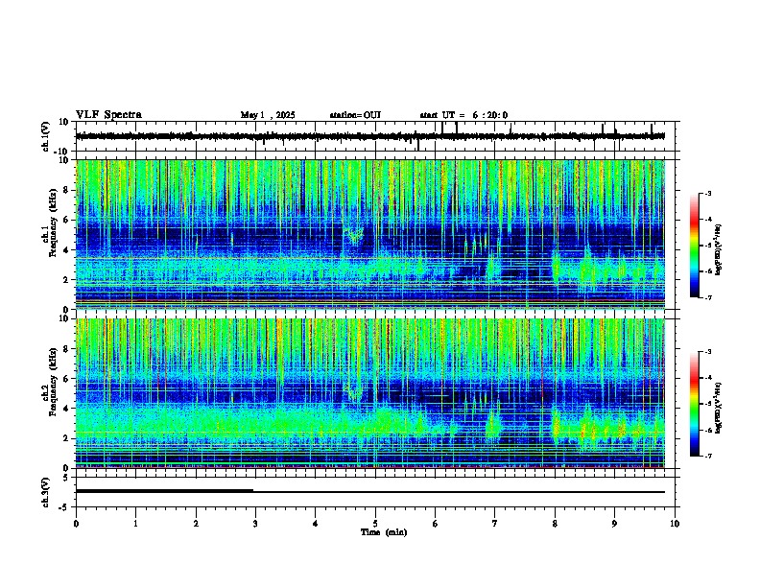This screenshot has height=587, width=760.
Task: Select the date text "May 1 , 2025"
Action: pyautogui.click(x=268, y=115)
